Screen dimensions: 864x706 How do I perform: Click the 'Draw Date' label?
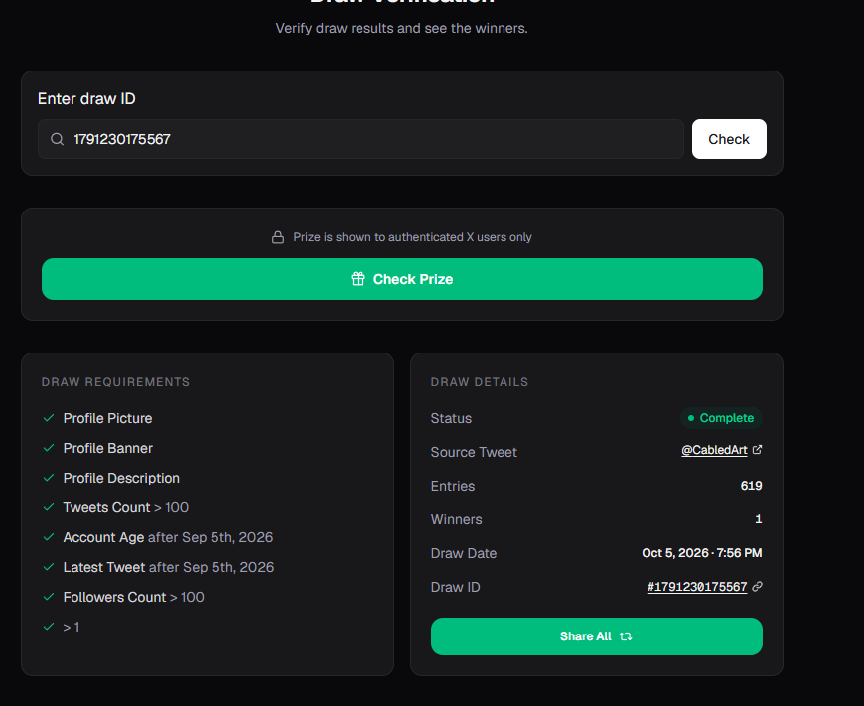[464, 553]
